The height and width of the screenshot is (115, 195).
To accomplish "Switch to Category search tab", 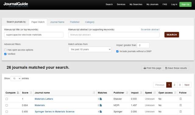I will pyautogui.click(x=90, y=22).
